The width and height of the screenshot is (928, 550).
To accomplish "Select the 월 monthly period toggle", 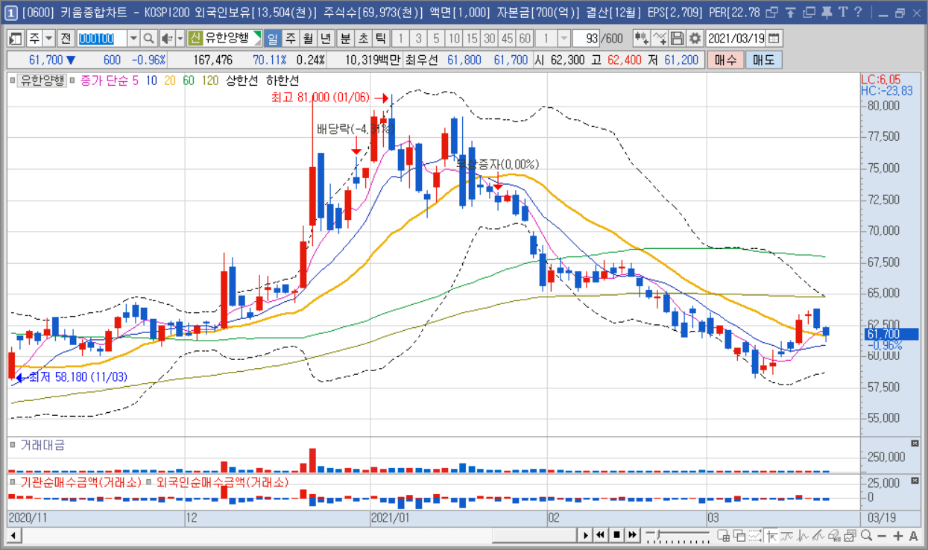I will 307,38.
